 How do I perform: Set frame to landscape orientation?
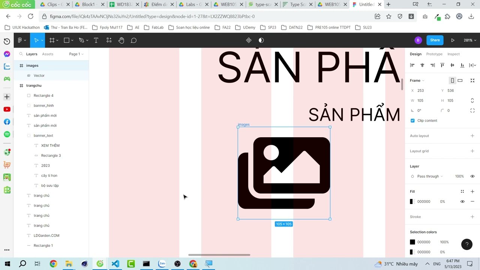coord(460,80)
